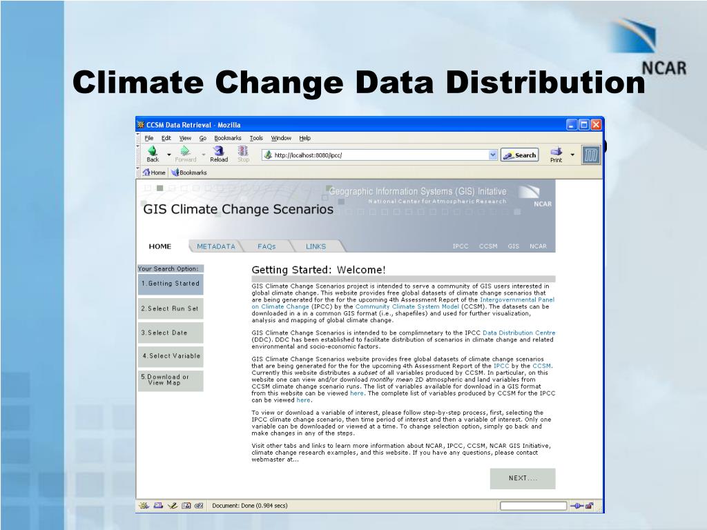Expand the Forward button history dropdown arrow

click(204, 155)
